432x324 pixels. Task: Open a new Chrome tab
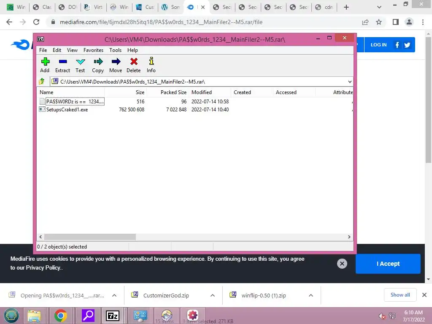pos(346,7)
